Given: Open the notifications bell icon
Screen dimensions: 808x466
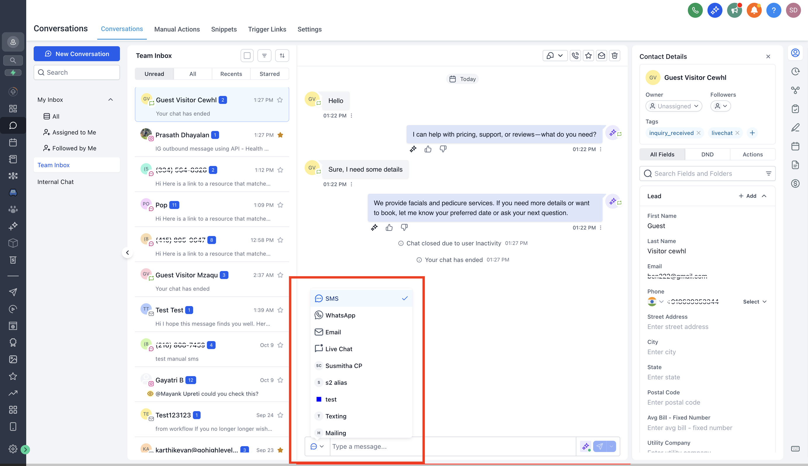Looking at the screenshot, I should click(754, 11).
